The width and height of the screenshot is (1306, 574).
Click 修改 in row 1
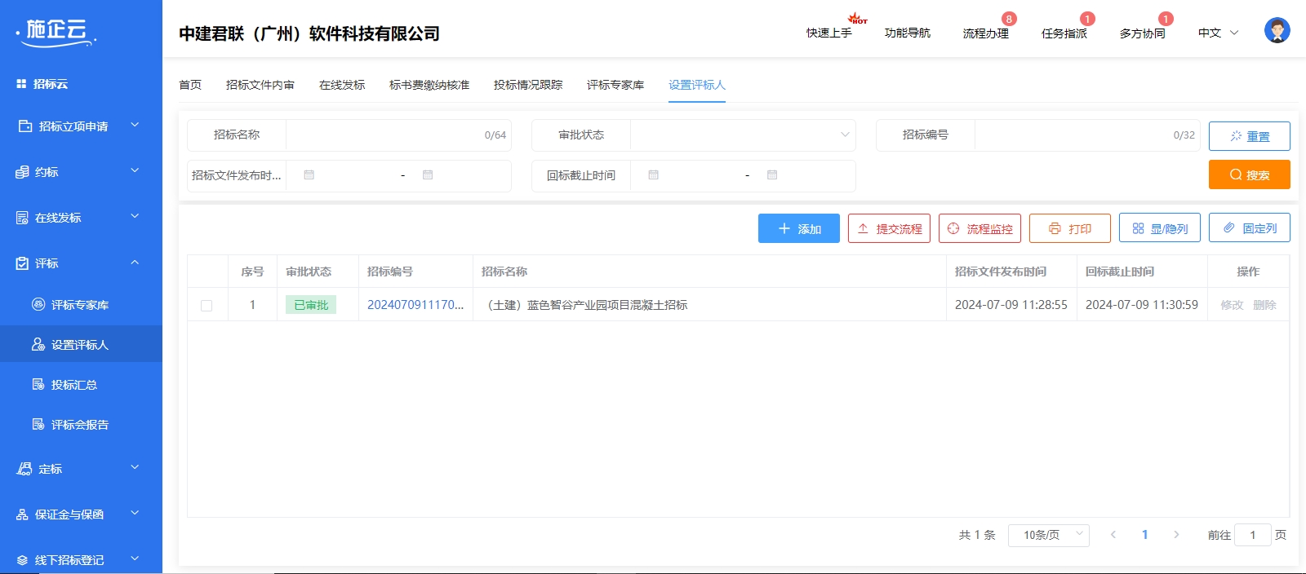coord(1232,305)
